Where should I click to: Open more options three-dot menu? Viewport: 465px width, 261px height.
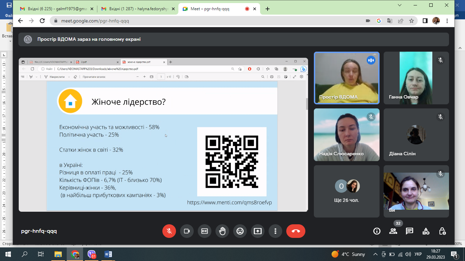[x=275, y=231]
